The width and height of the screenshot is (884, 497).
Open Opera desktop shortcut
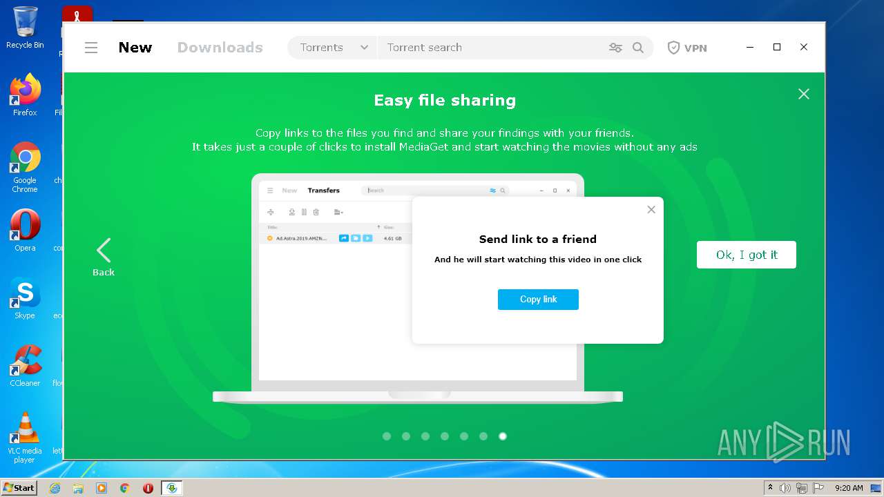coord(25,231)
